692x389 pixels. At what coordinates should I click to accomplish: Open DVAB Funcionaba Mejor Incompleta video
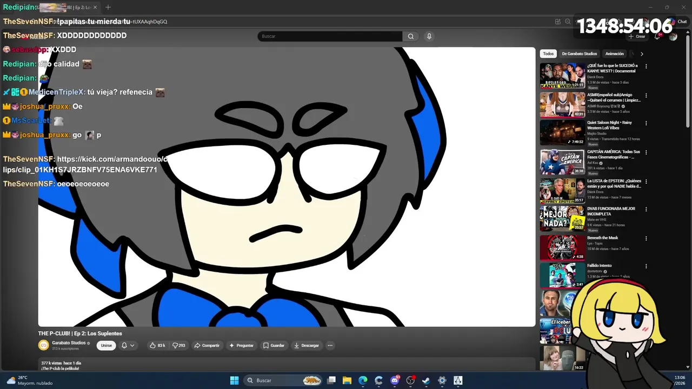pyautogui.click(x=611, y=211)
